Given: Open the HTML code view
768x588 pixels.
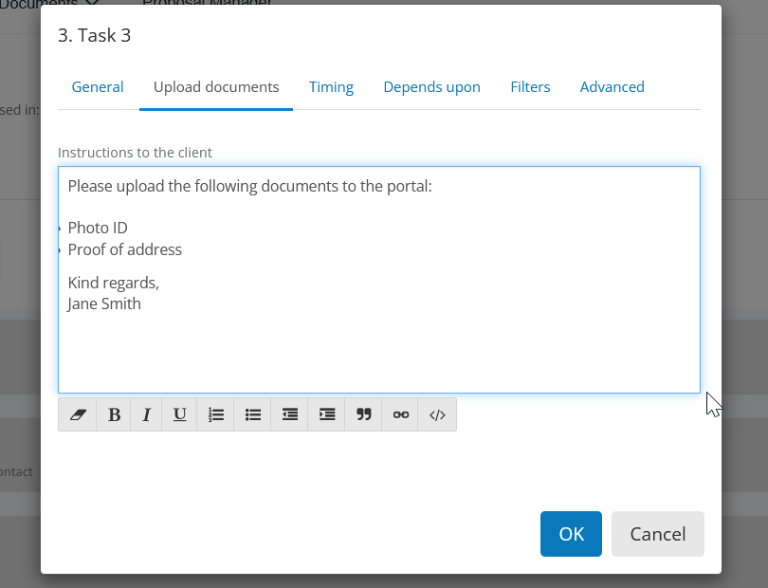Looking at the screenshot, I should tap(437, 414).
